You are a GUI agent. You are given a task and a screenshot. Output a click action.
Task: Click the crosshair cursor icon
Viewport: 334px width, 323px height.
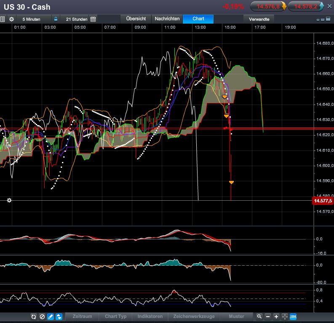(x=285, y=317)
